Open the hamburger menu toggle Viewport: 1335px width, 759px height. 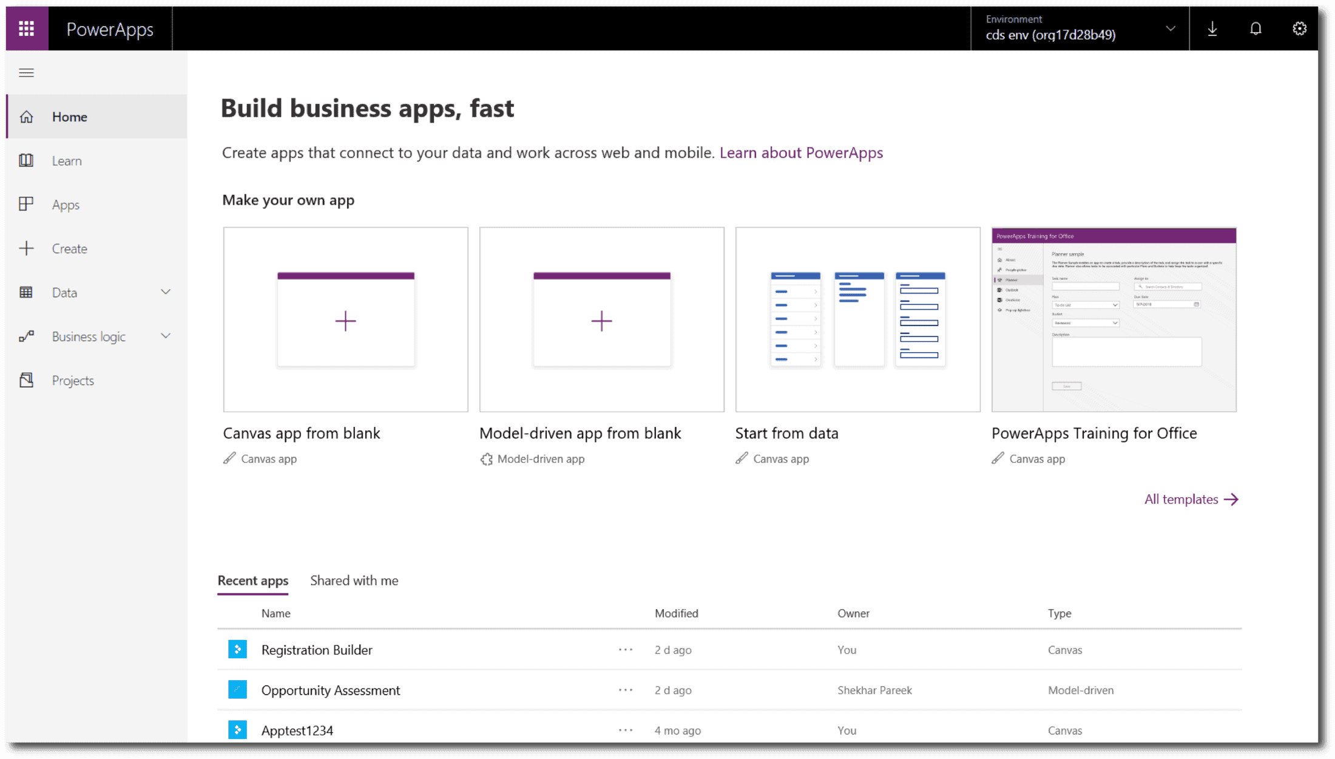27,72
